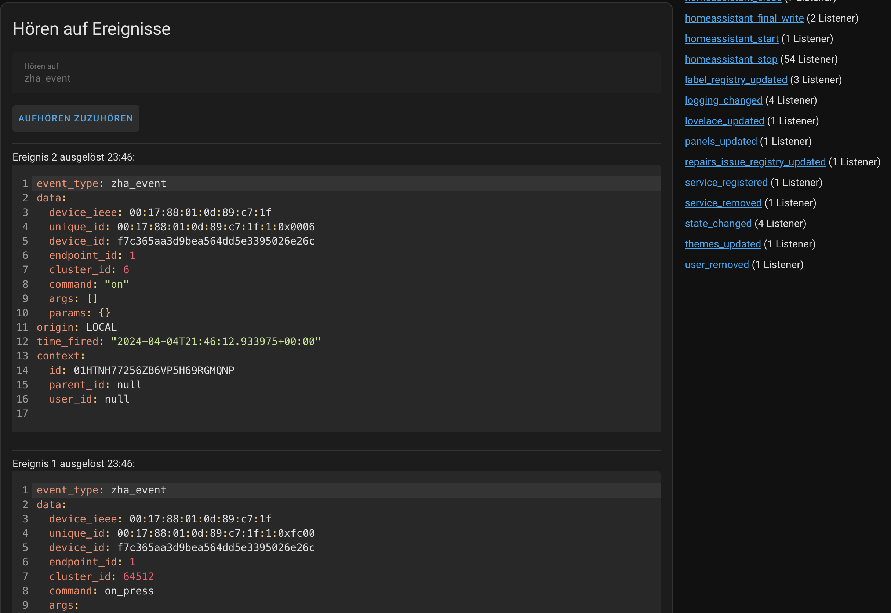Open the repairs_issue_registry_updated link
Screen dimensions: 891x613
(755, 162)
